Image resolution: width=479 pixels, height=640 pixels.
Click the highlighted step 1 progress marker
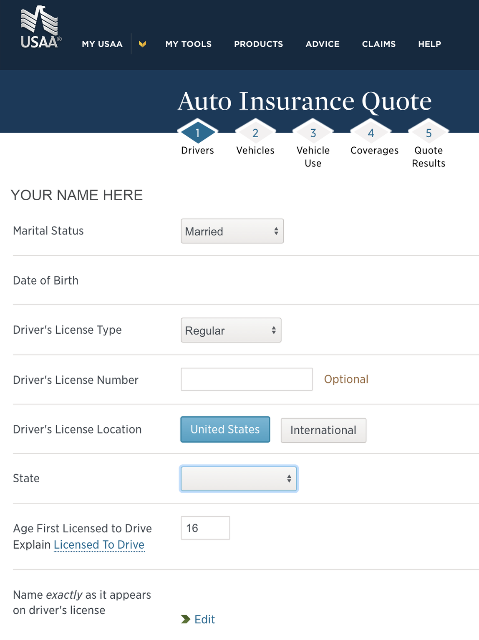pyautogui.click(x=197, y=134)
